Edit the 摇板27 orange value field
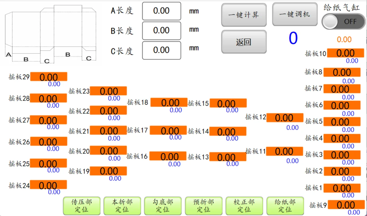 point(49,120)
